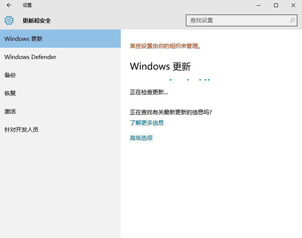Maximize the Settings window
This screenshot has width=302, height=238.
pos(275,6)
